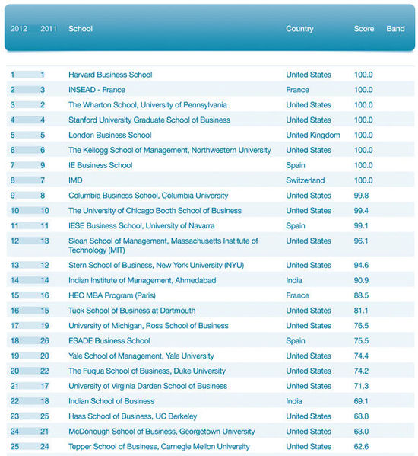
Task: Click score 99.8 for Columbia
Action: tap(361, 196)
